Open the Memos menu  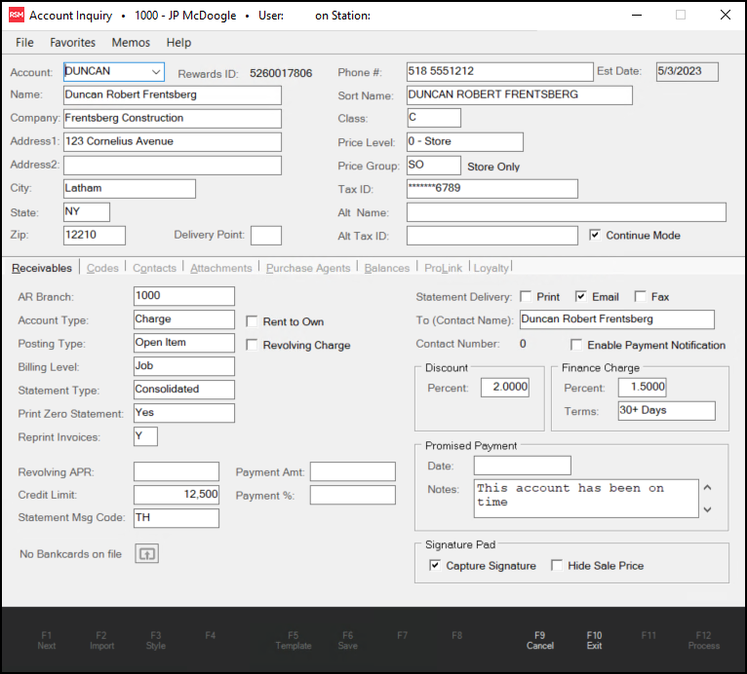[x=131, y=43]
